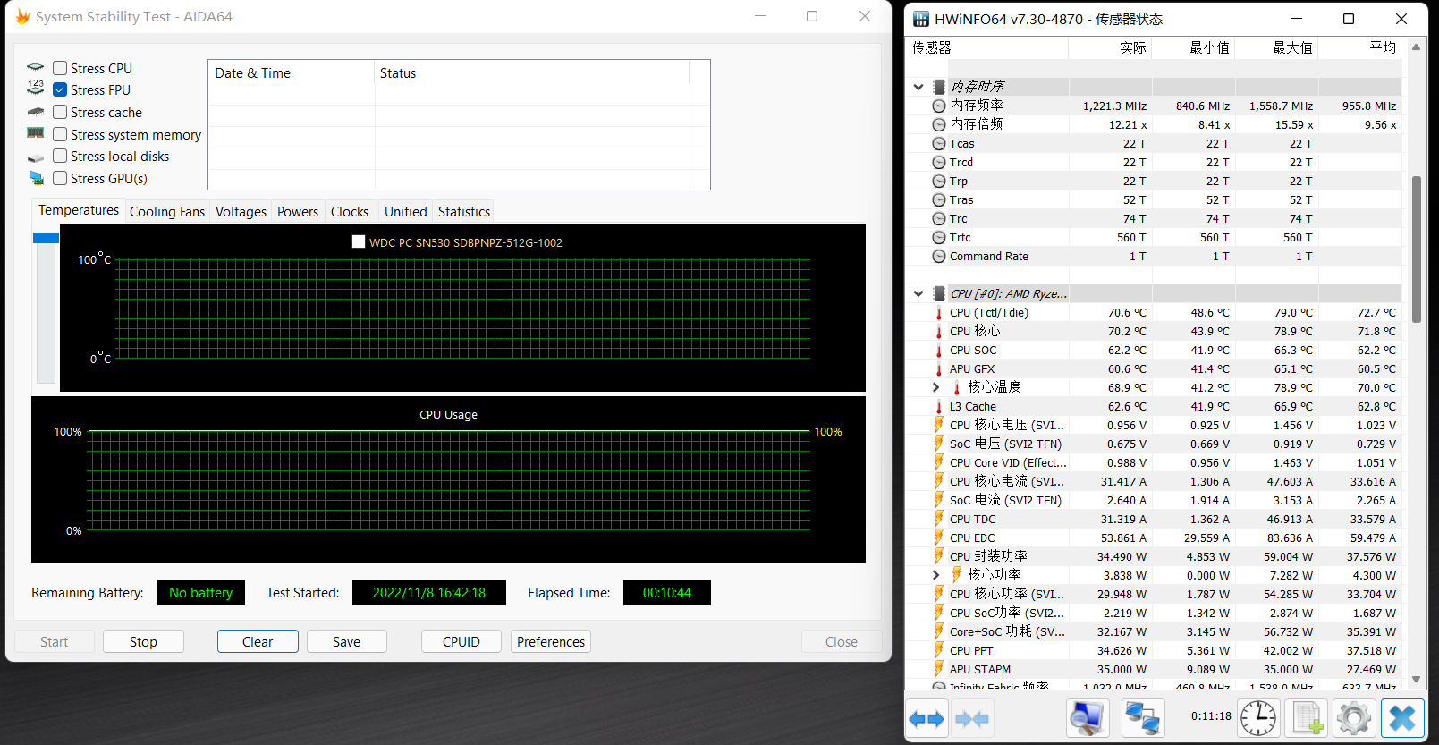Image resolution: width=1439 pixels, height=745 pixels.
Task: Open the Statistics tab
Action: (464, 212)
